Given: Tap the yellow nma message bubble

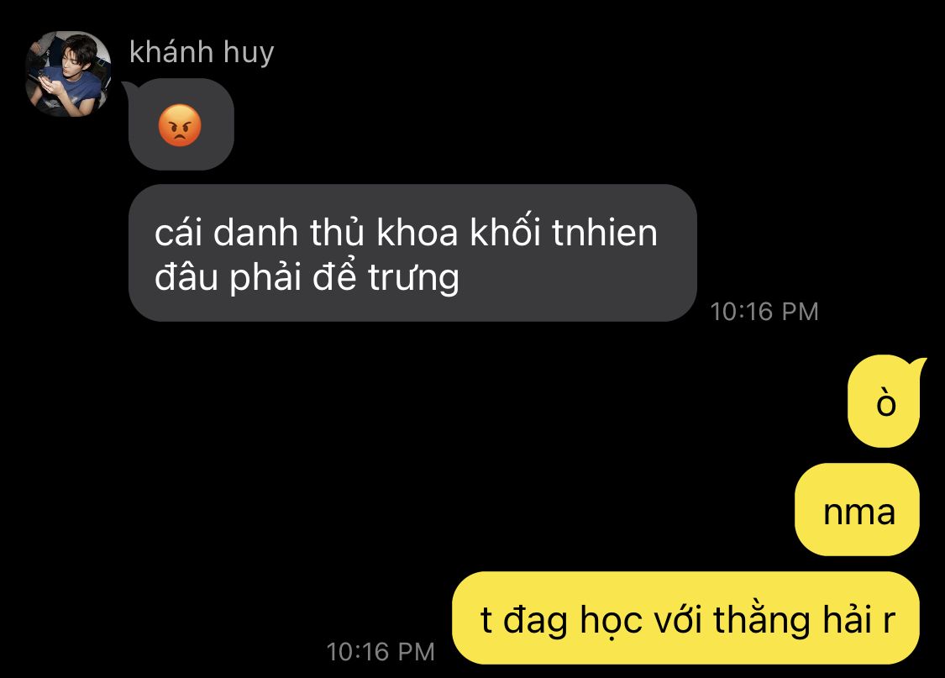Looking at the screenshot, I should coord(857,510).
